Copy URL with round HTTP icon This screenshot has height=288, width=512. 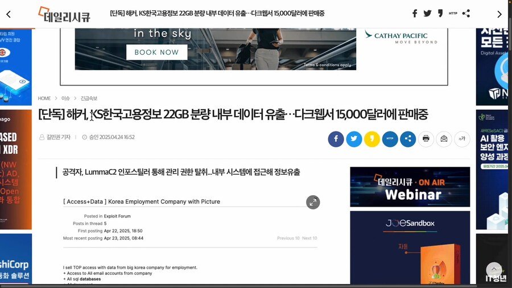coord(390,139)
